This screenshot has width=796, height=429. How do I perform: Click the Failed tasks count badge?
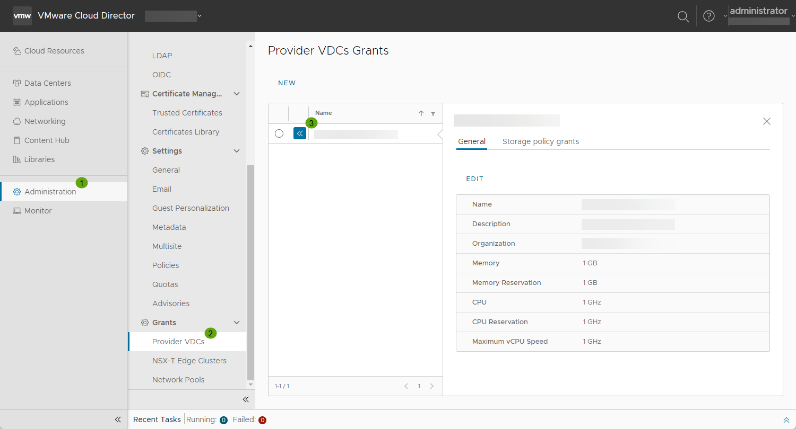click(x=262, y=420)
